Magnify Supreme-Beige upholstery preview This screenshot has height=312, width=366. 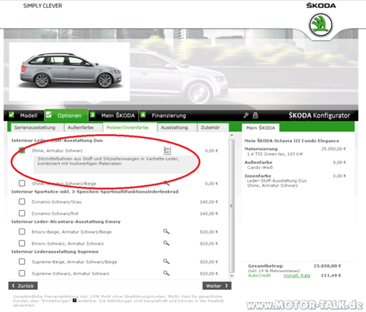[166, 261]
